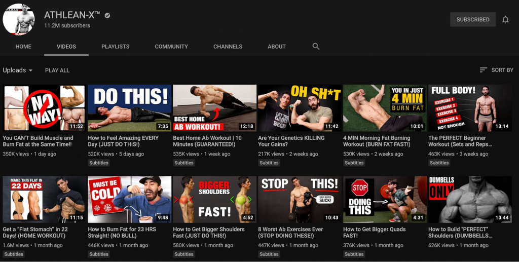
Task: View the ABOUT tab
Action: click(276, 47)
